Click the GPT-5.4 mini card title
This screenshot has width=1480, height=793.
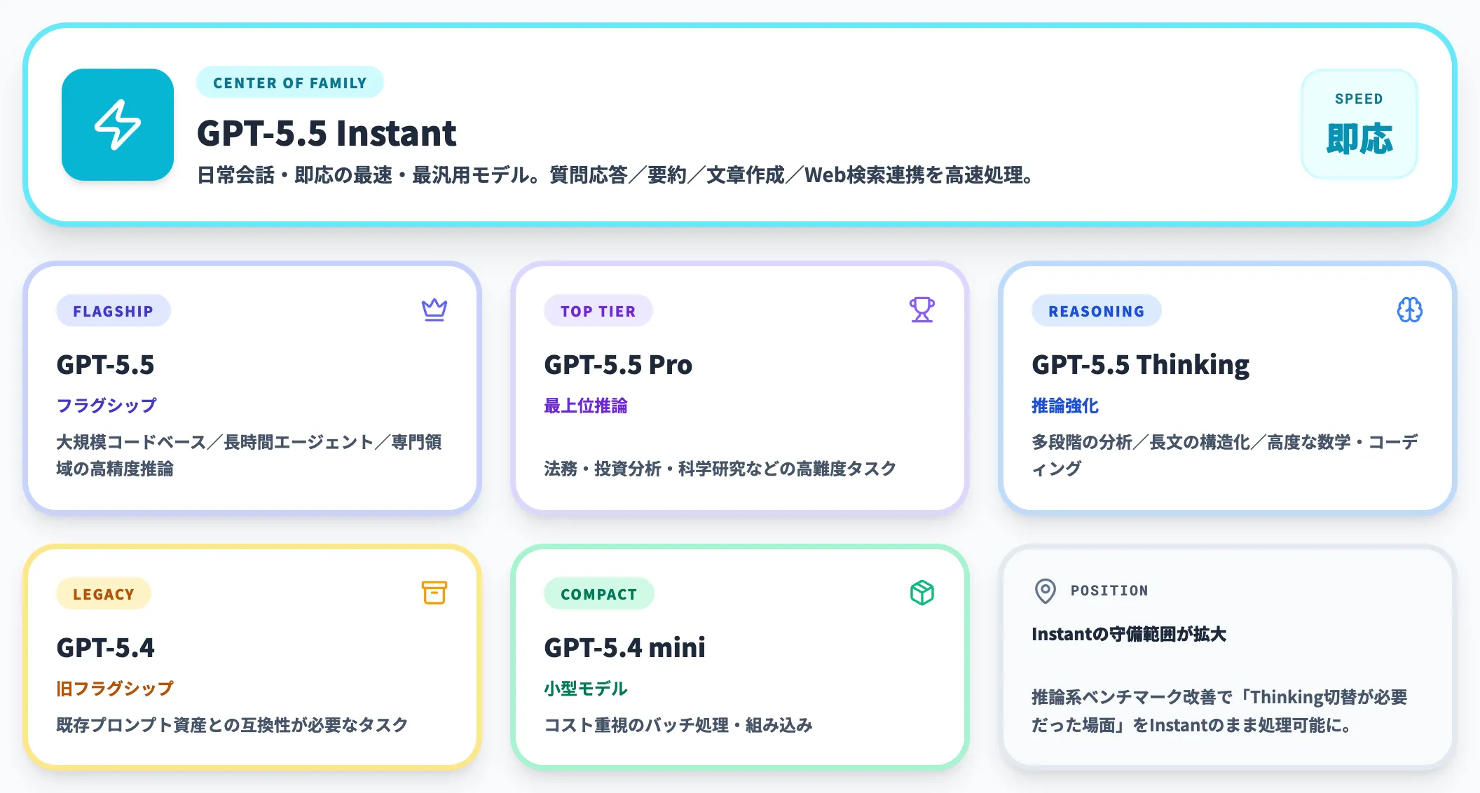pyautogui.click(x=625, y=648)
